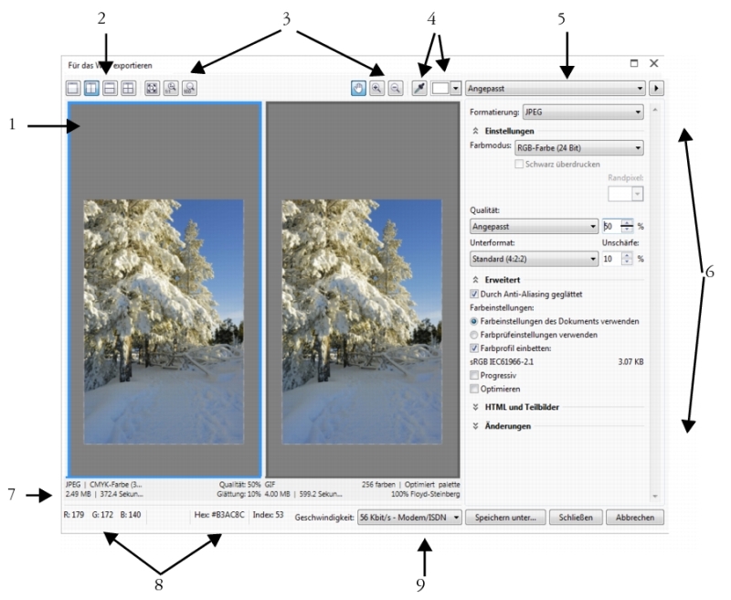Click the zoom to fit icon
Screen dimensions: 731x600
(x=152, y=89)
